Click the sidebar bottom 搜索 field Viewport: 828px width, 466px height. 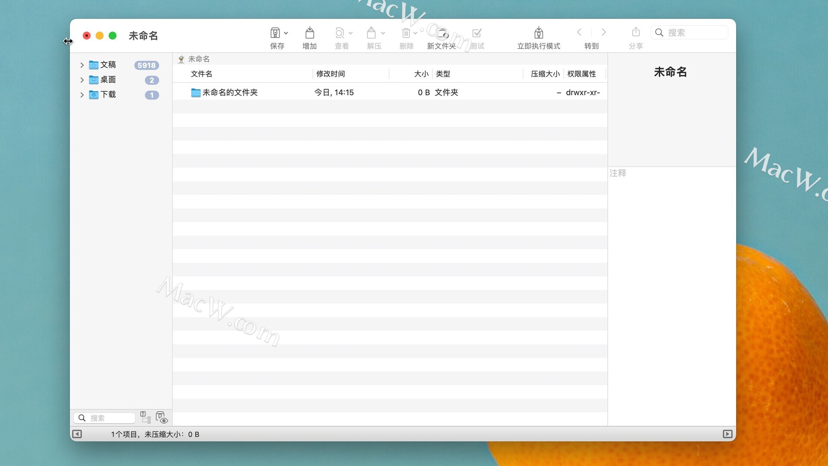pos(104,418)
